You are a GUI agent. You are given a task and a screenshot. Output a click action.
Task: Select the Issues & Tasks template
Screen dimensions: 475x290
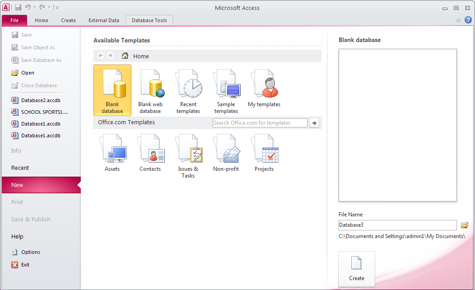tap(188, 156)
